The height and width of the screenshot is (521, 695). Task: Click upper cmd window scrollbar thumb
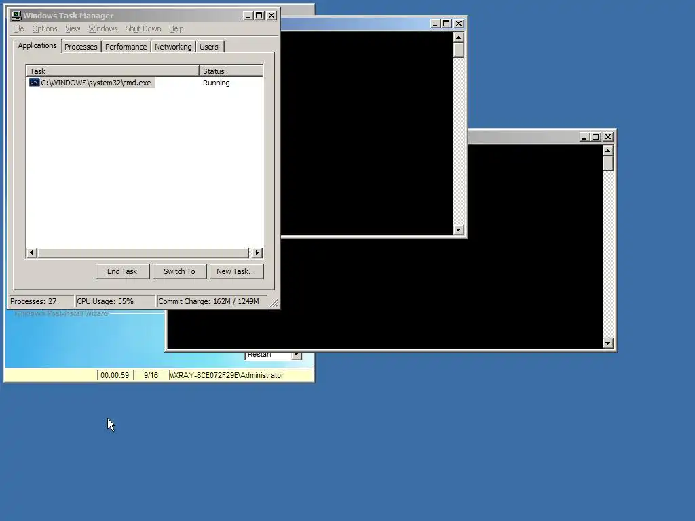[x=459, y=50]
